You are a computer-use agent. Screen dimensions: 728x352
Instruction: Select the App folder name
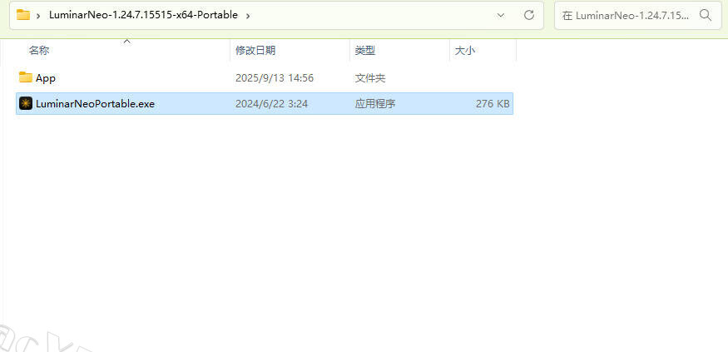[x=46, y=78]
